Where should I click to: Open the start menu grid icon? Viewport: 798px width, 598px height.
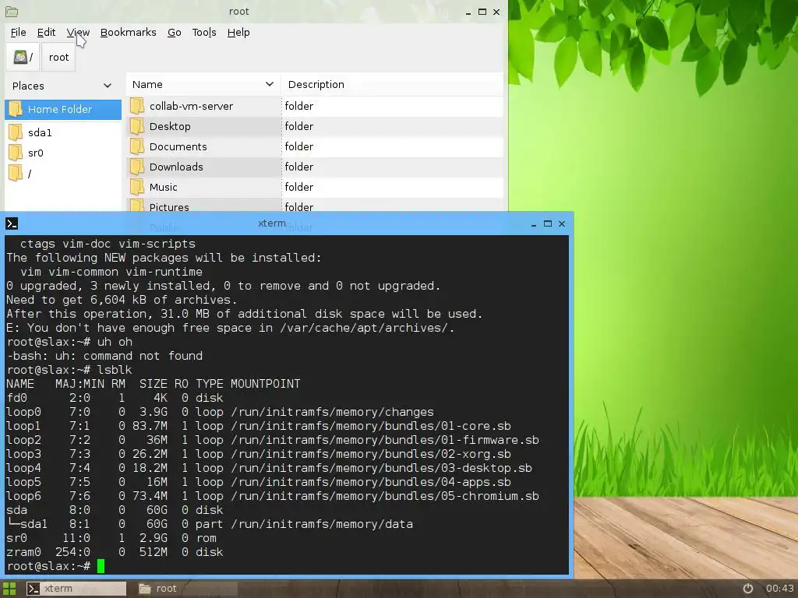tap(9, 589)
